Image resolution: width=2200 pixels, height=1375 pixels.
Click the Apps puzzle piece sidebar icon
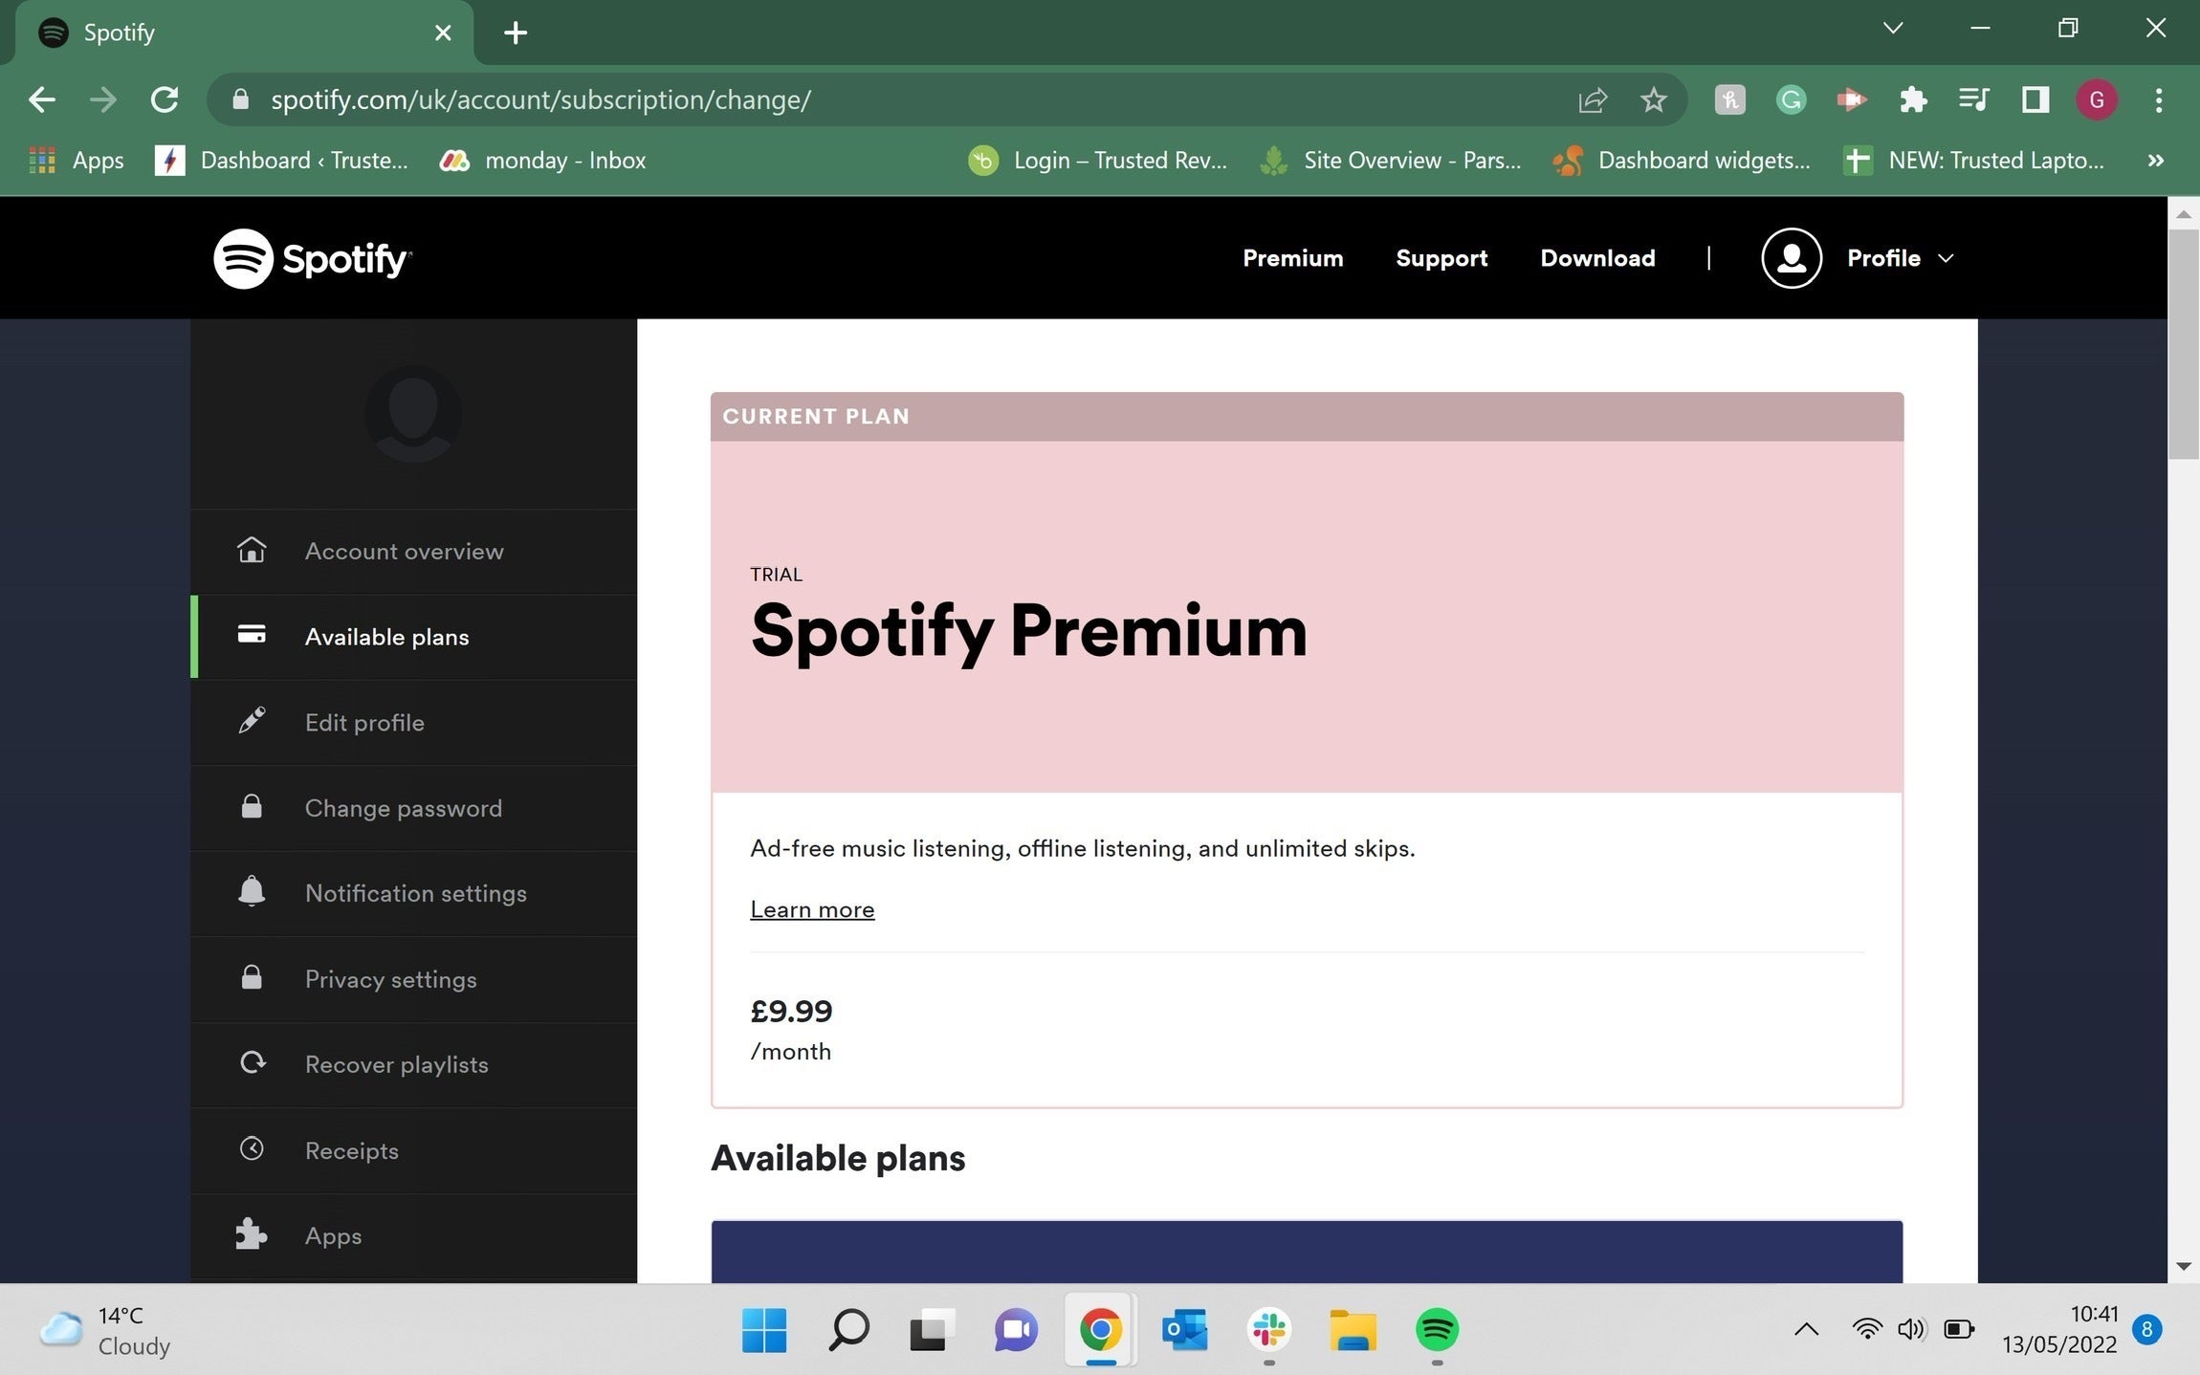[x=252, y=1234]
